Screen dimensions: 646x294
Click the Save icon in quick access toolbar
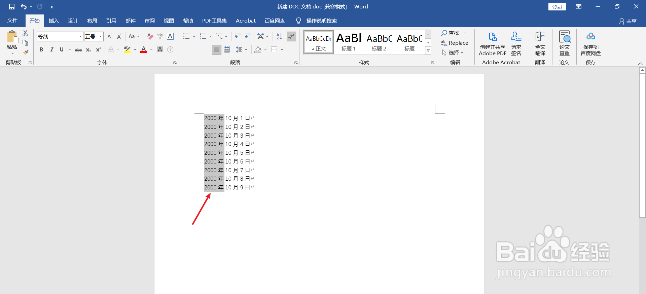coord(12,7)
